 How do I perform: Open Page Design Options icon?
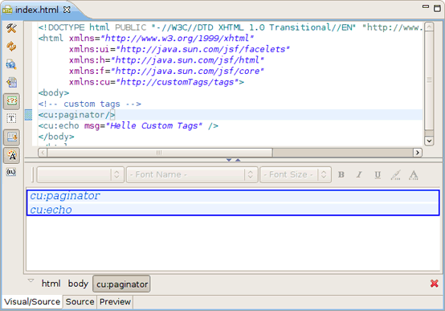tap(11, 64)
